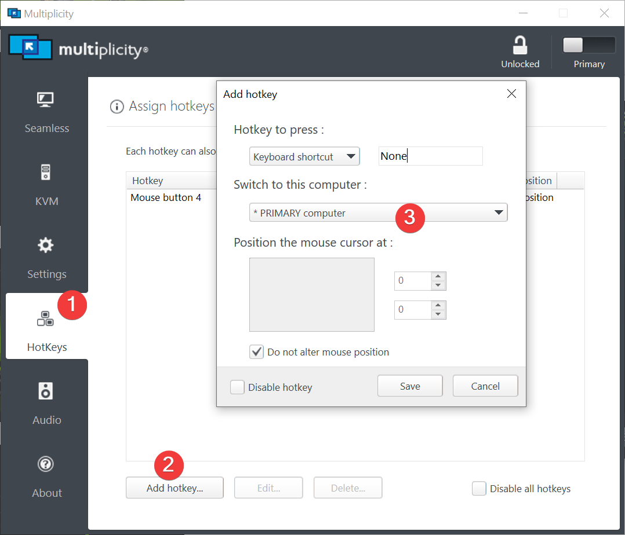
Task: Switch to the Audio tab label
Action: [47, 420]
